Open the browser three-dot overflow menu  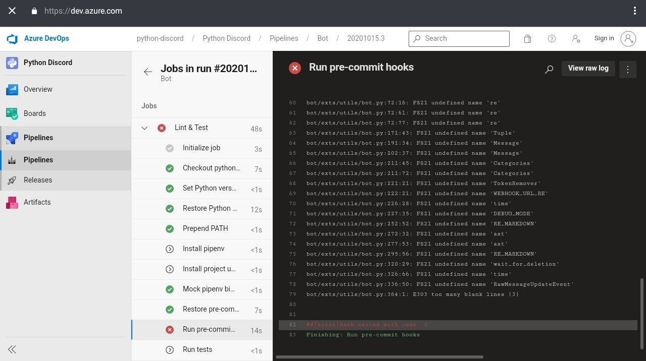(x=635, y=11)
